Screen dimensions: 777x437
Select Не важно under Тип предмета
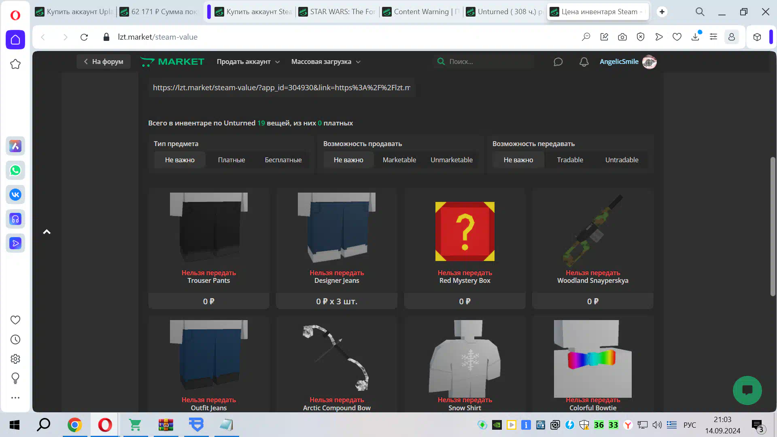180,160
